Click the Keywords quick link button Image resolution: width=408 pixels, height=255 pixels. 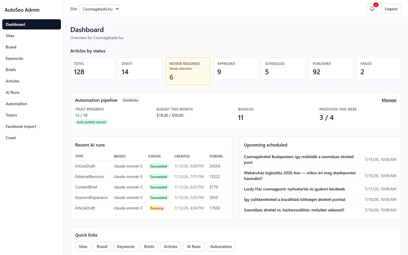pyautogui.click(x=126, y=246)
